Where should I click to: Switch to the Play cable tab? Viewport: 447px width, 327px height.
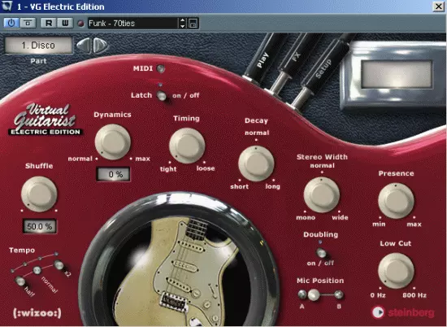pos(263,59)
